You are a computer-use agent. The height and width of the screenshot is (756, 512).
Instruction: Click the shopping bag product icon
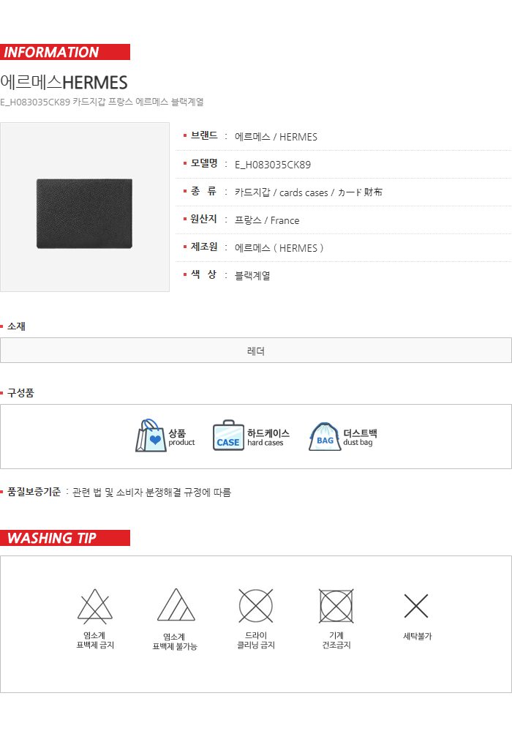point(151,435)
